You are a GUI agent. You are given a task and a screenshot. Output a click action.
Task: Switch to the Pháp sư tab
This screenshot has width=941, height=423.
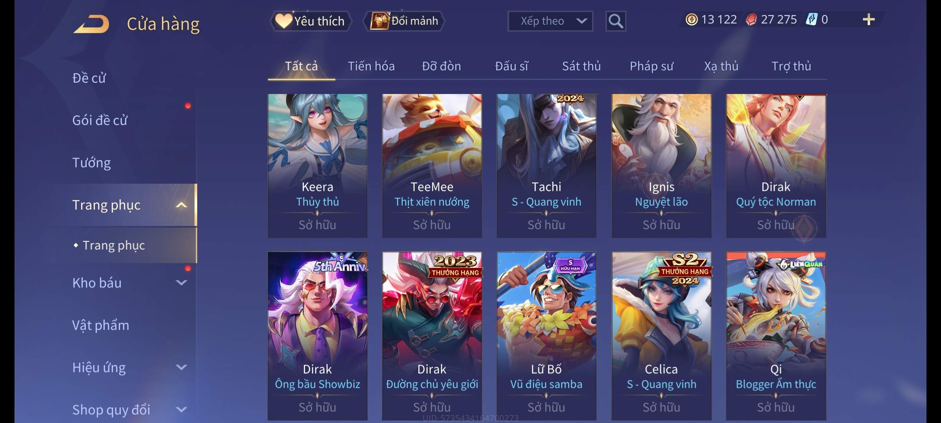point(651,66)
